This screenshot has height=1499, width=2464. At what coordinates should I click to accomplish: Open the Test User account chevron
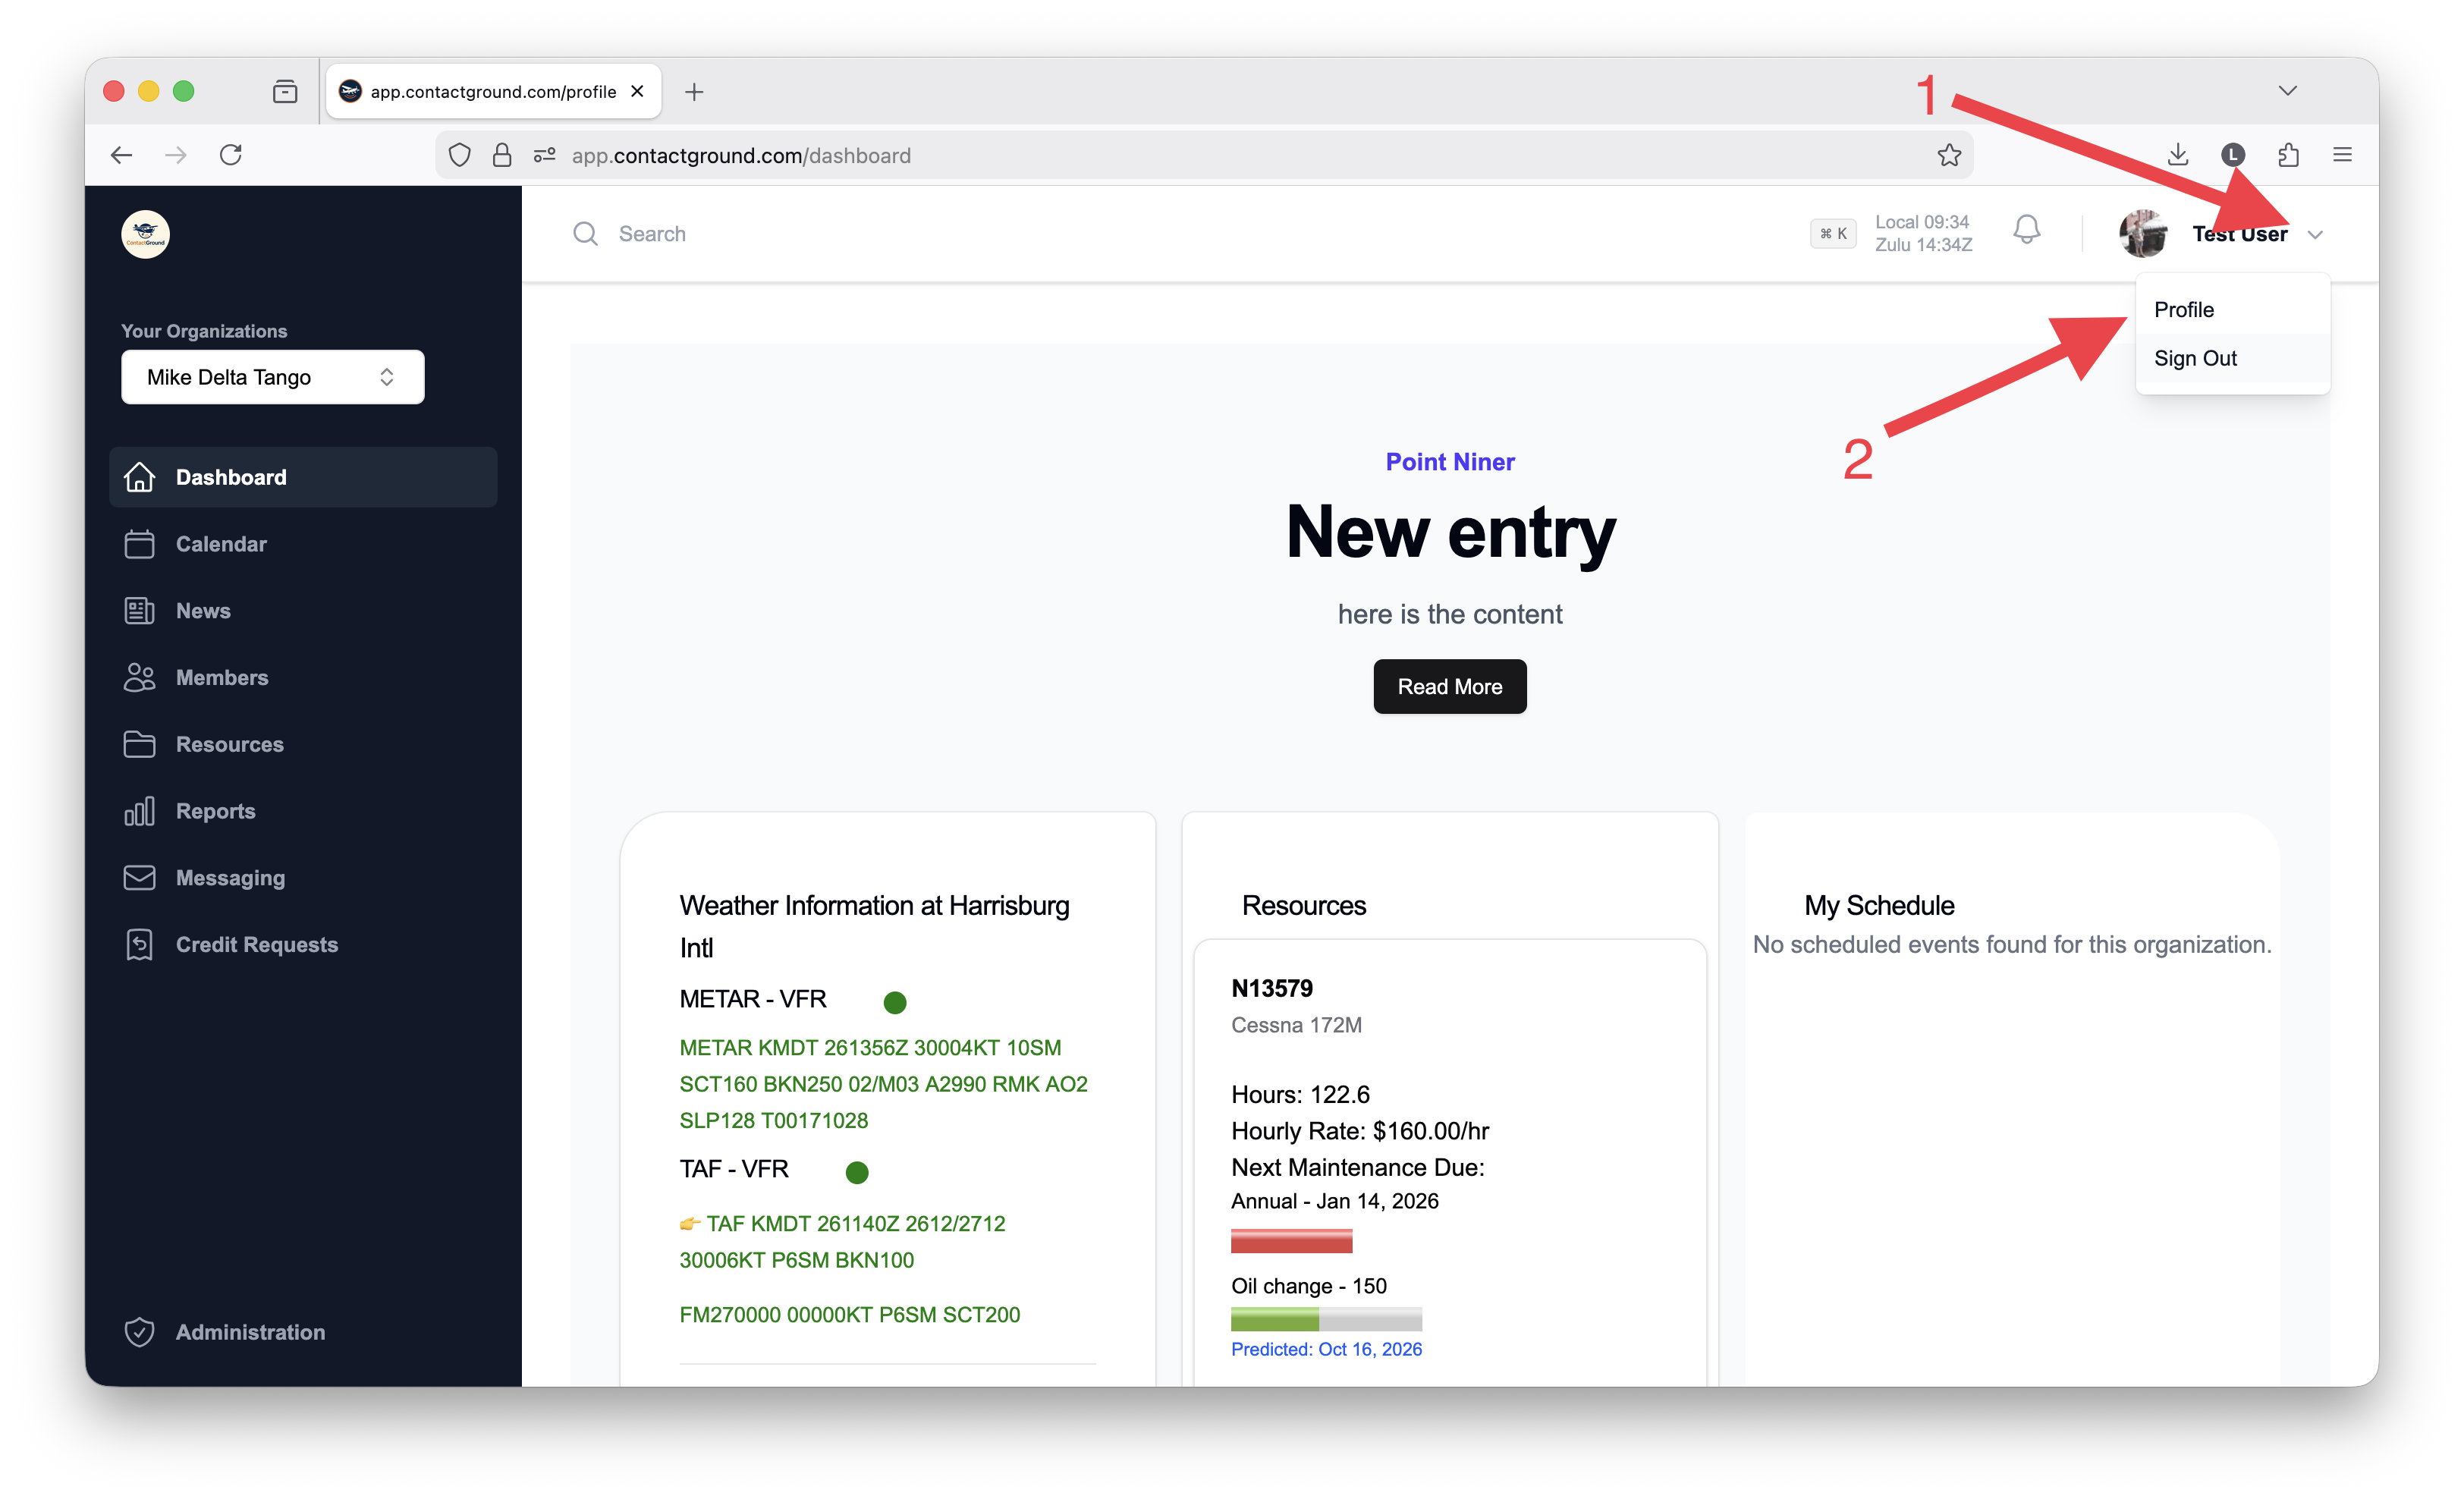click(2317, 235)
